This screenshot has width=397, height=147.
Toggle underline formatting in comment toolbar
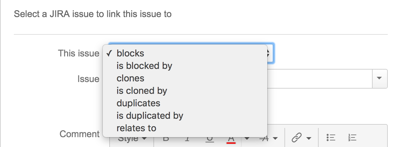click(209, 139)
